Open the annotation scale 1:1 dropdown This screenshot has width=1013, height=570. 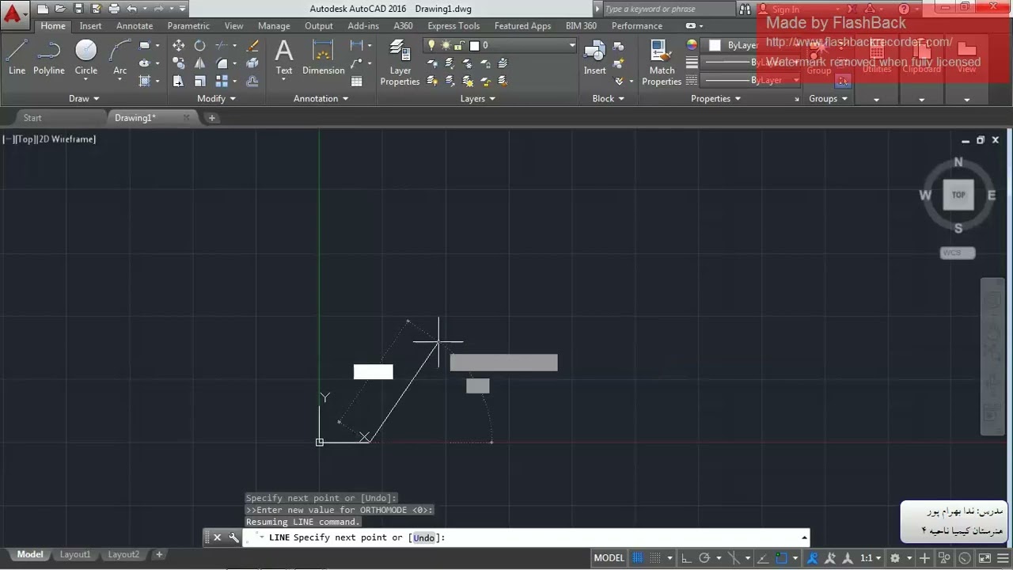click(871, 558)
